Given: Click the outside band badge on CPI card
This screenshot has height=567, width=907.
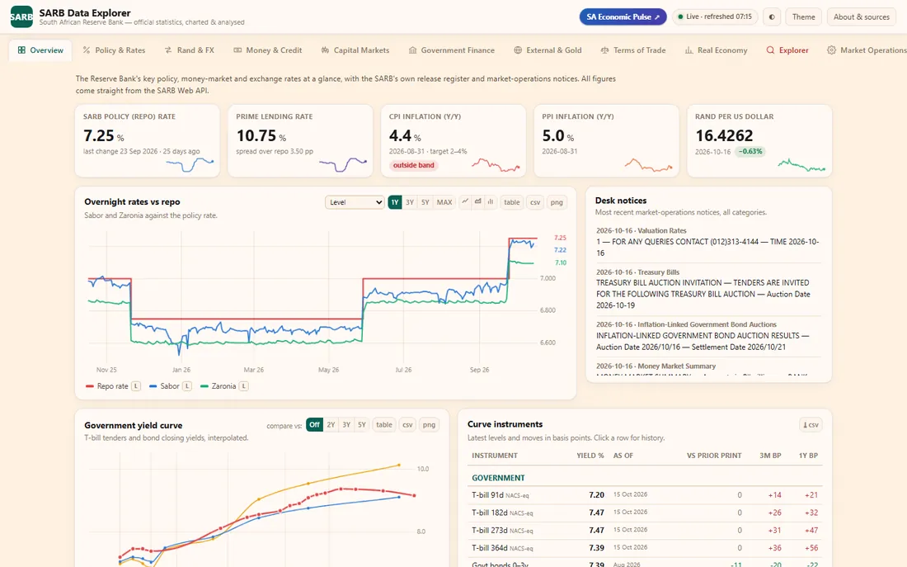Looking at the screenshot, I should coord(414,165).
